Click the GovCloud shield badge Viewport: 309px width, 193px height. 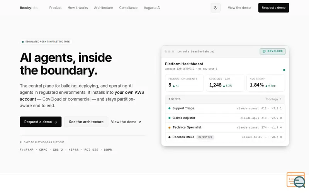pyautogui.click(x=273, y=51)
